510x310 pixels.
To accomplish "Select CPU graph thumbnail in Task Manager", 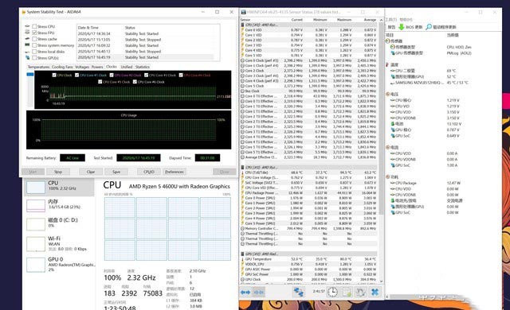I will 36,188.
